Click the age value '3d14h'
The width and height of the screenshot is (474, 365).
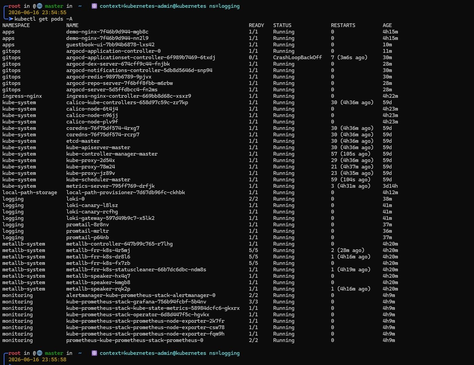(390, 186)
